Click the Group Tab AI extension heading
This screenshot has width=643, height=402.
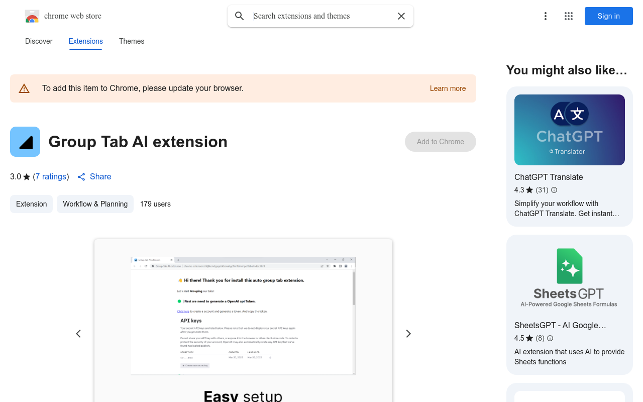click(x=138, y=142)
